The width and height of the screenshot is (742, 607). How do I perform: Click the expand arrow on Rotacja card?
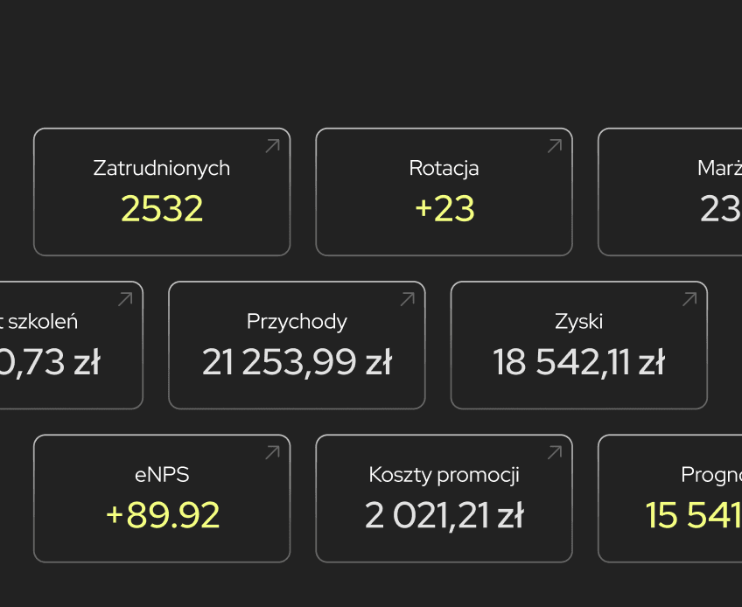pyautogui.click(x=554, y=146)
